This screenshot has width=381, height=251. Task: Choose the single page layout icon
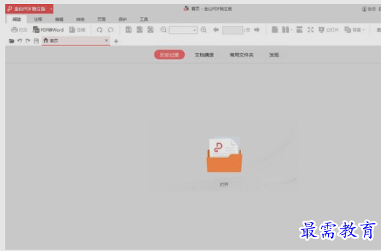275,30
